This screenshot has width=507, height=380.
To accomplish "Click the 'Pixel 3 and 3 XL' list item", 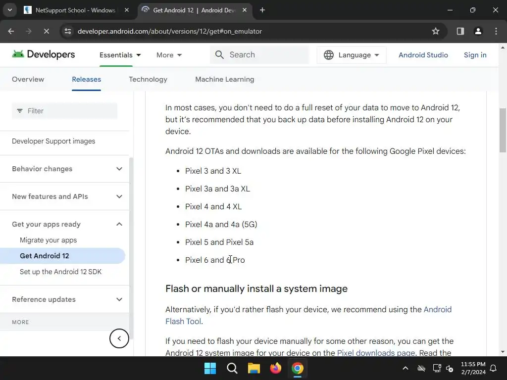I will pyautogui.click(x=213, y=171).
